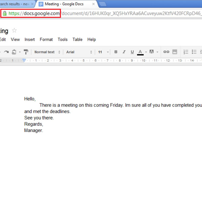Click the insert link icon
Screen dimensions: 202x202
pyautogui.click(x=166, y=52)
